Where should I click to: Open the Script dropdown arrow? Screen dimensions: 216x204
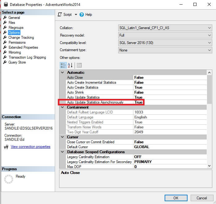point(76,15)
